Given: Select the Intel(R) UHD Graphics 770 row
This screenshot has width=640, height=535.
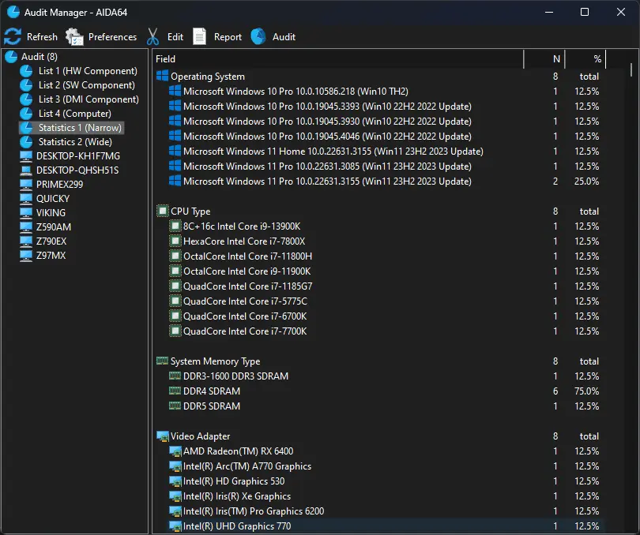Looking at the screenshot, I should (378, 526).
